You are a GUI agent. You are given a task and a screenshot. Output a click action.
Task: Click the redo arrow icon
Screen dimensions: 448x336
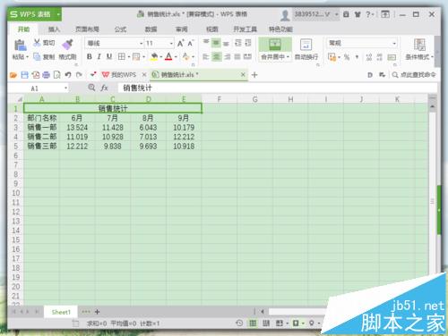coord(79,75)
